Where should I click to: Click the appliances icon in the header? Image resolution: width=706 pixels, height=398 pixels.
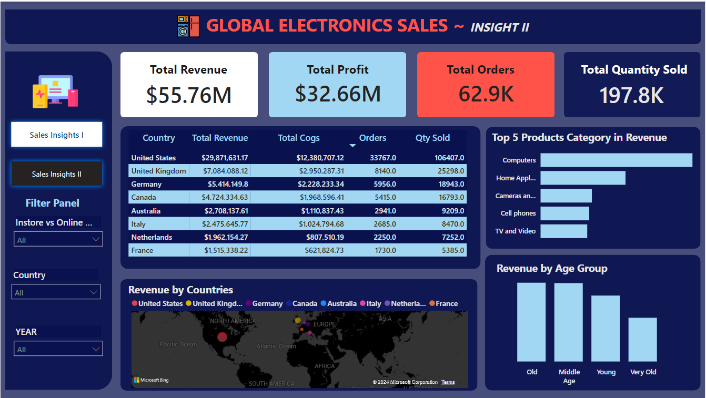coord(188,26)
